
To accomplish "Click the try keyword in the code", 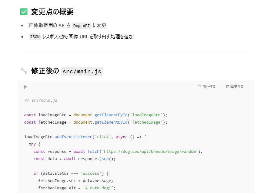I will tap(32, 144).
